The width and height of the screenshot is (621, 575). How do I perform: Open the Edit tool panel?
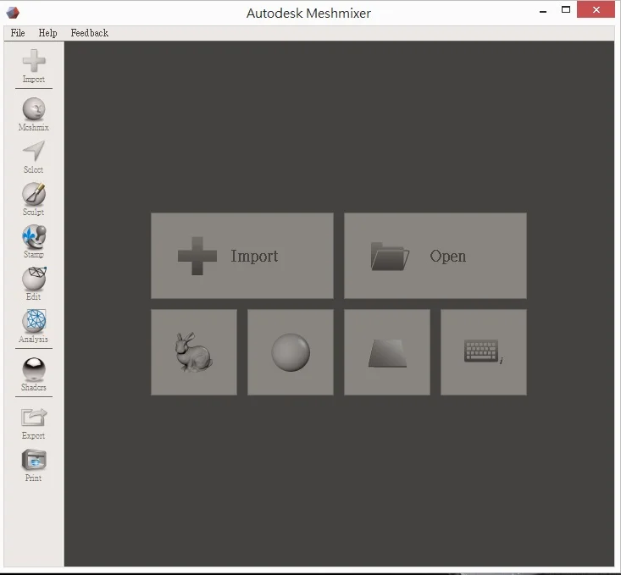tap(34, 284)
